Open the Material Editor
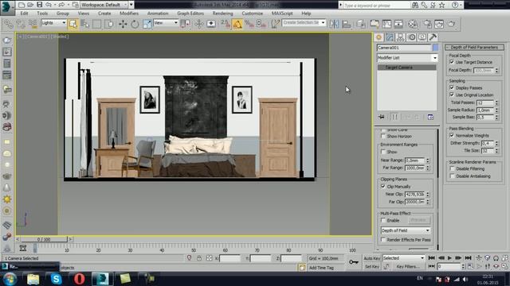Screen dimensions: 510x286 click(x=413, y=24)
